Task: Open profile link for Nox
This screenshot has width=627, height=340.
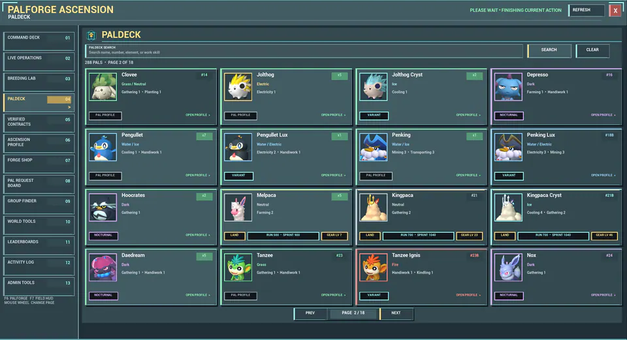Action: pyautogui.click(x=603, y=295)
